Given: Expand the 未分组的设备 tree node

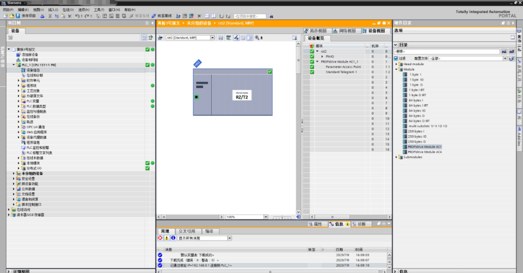Looking at the screenshot, I should click(14, 173).
